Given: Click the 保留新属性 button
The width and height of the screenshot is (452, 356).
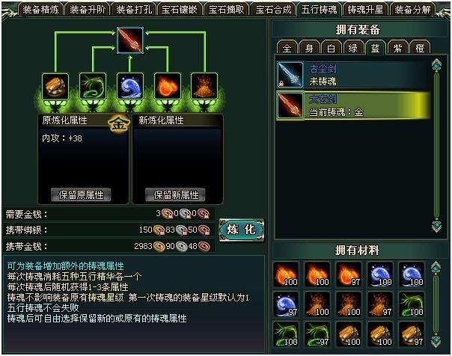Looking at the screenshot, I should 176,194.
